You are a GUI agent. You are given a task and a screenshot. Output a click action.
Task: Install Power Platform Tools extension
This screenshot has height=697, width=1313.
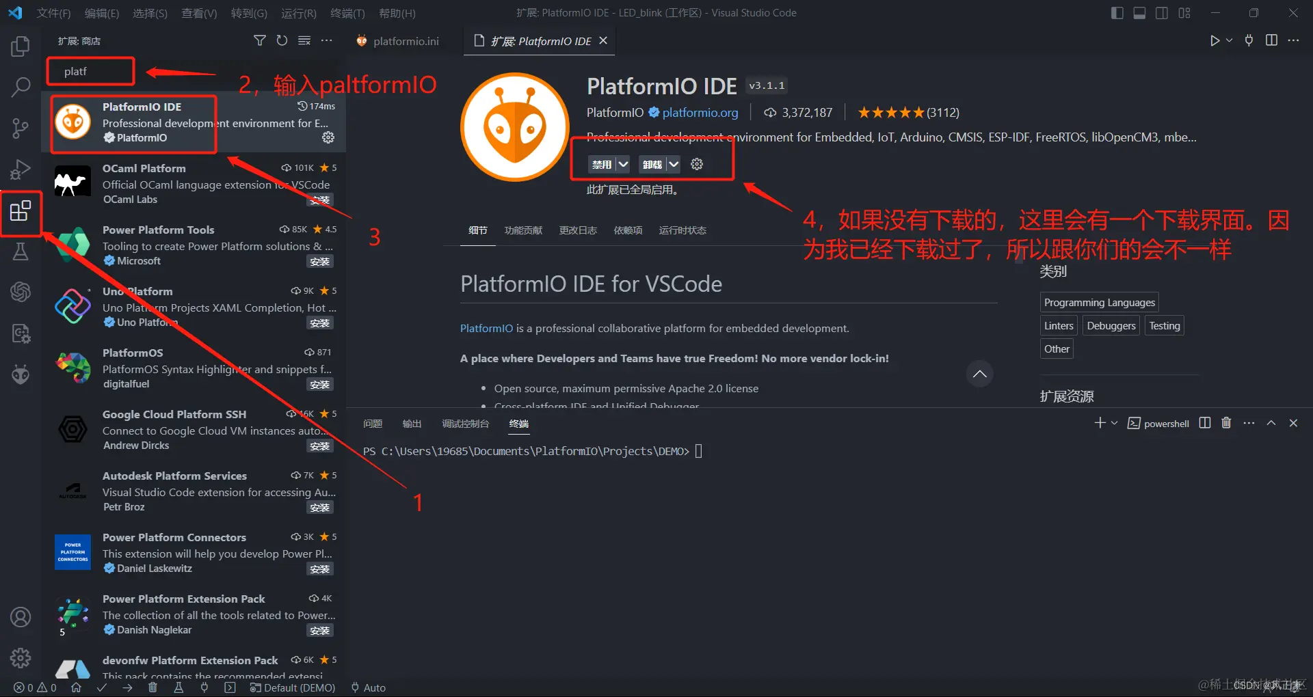[320, 262]
